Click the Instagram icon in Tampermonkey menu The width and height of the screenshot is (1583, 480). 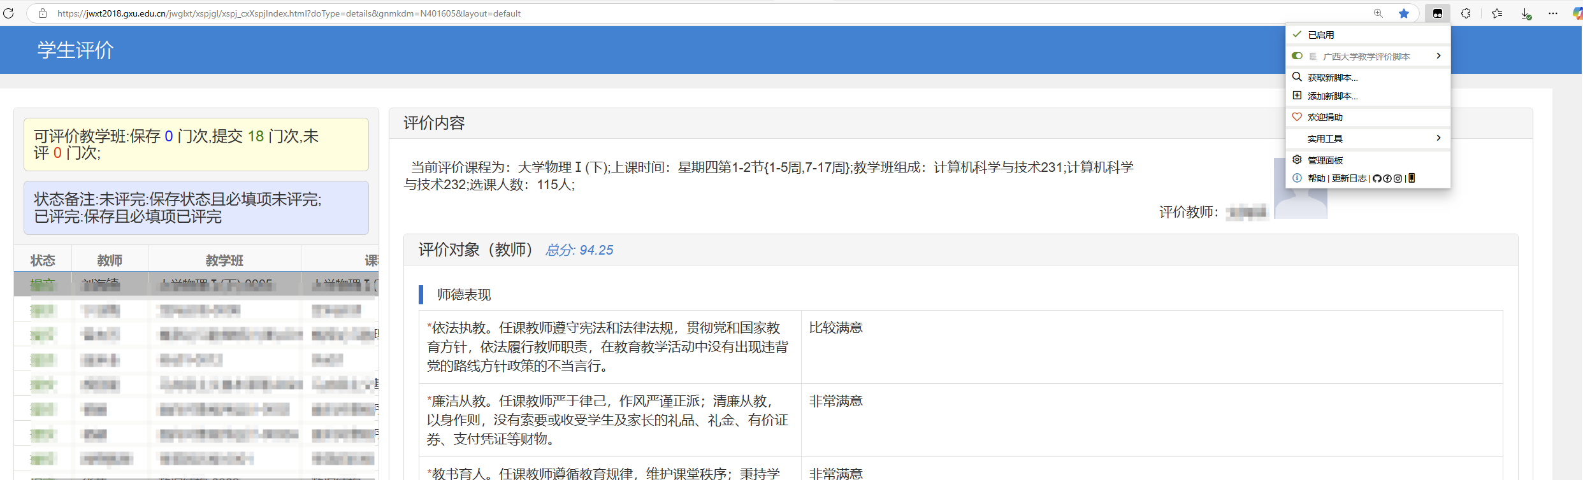click(1398, 178)
